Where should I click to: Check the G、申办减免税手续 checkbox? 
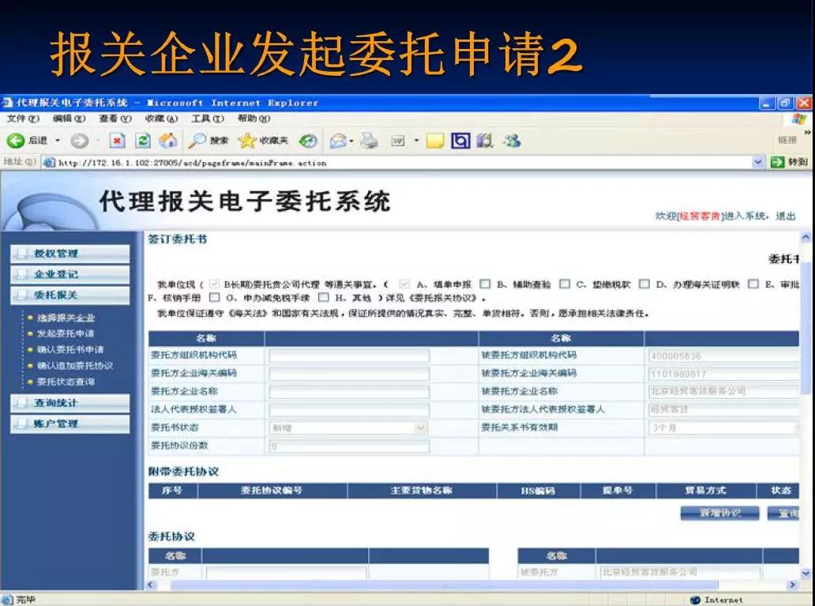click(214, 298)
